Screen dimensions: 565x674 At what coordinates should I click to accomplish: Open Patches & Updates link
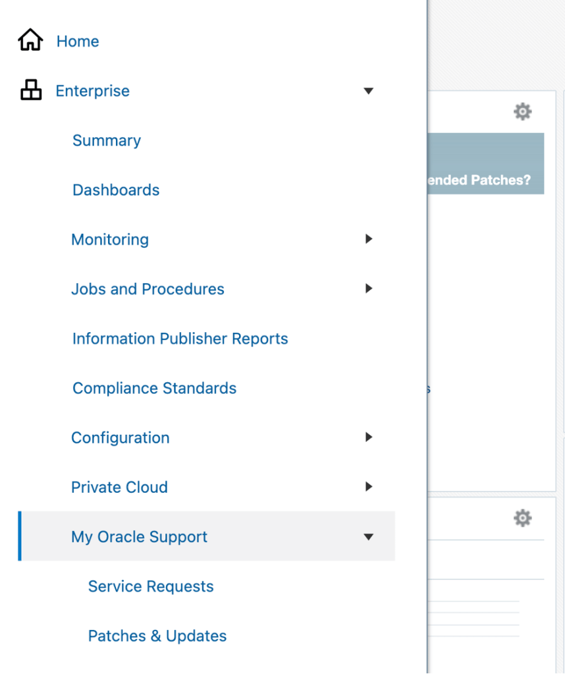157,636
